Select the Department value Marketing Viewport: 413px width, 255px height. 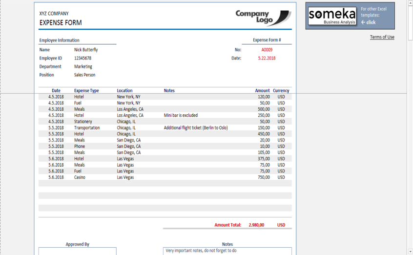pyautogui.click(x=83, y=66)
